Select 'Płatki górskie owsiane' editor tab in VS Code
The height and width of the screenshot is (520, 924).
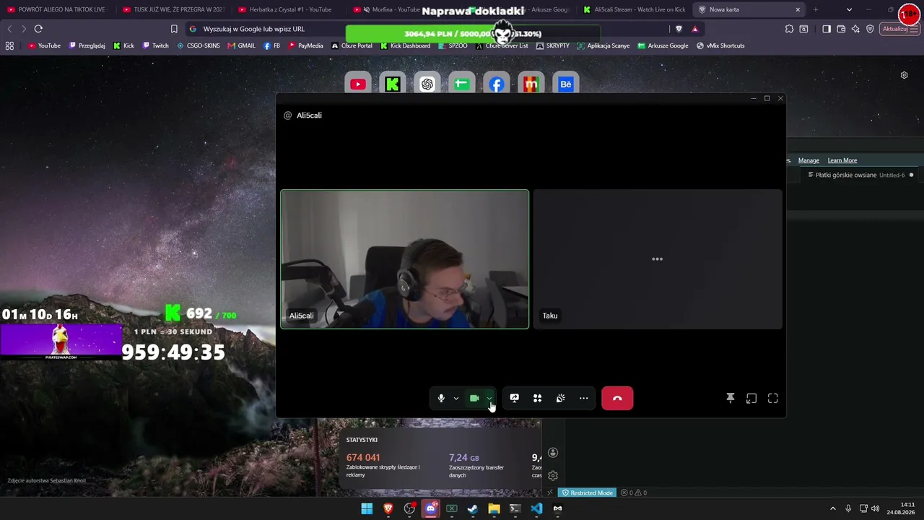pyautogui.click(x=860, y=175)
